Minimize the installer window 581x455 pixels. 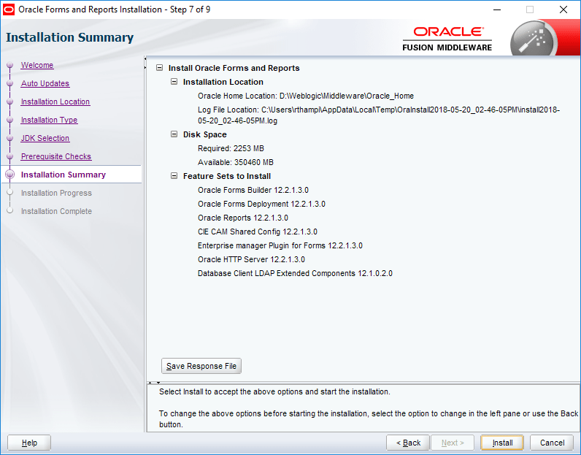point(497,9)
